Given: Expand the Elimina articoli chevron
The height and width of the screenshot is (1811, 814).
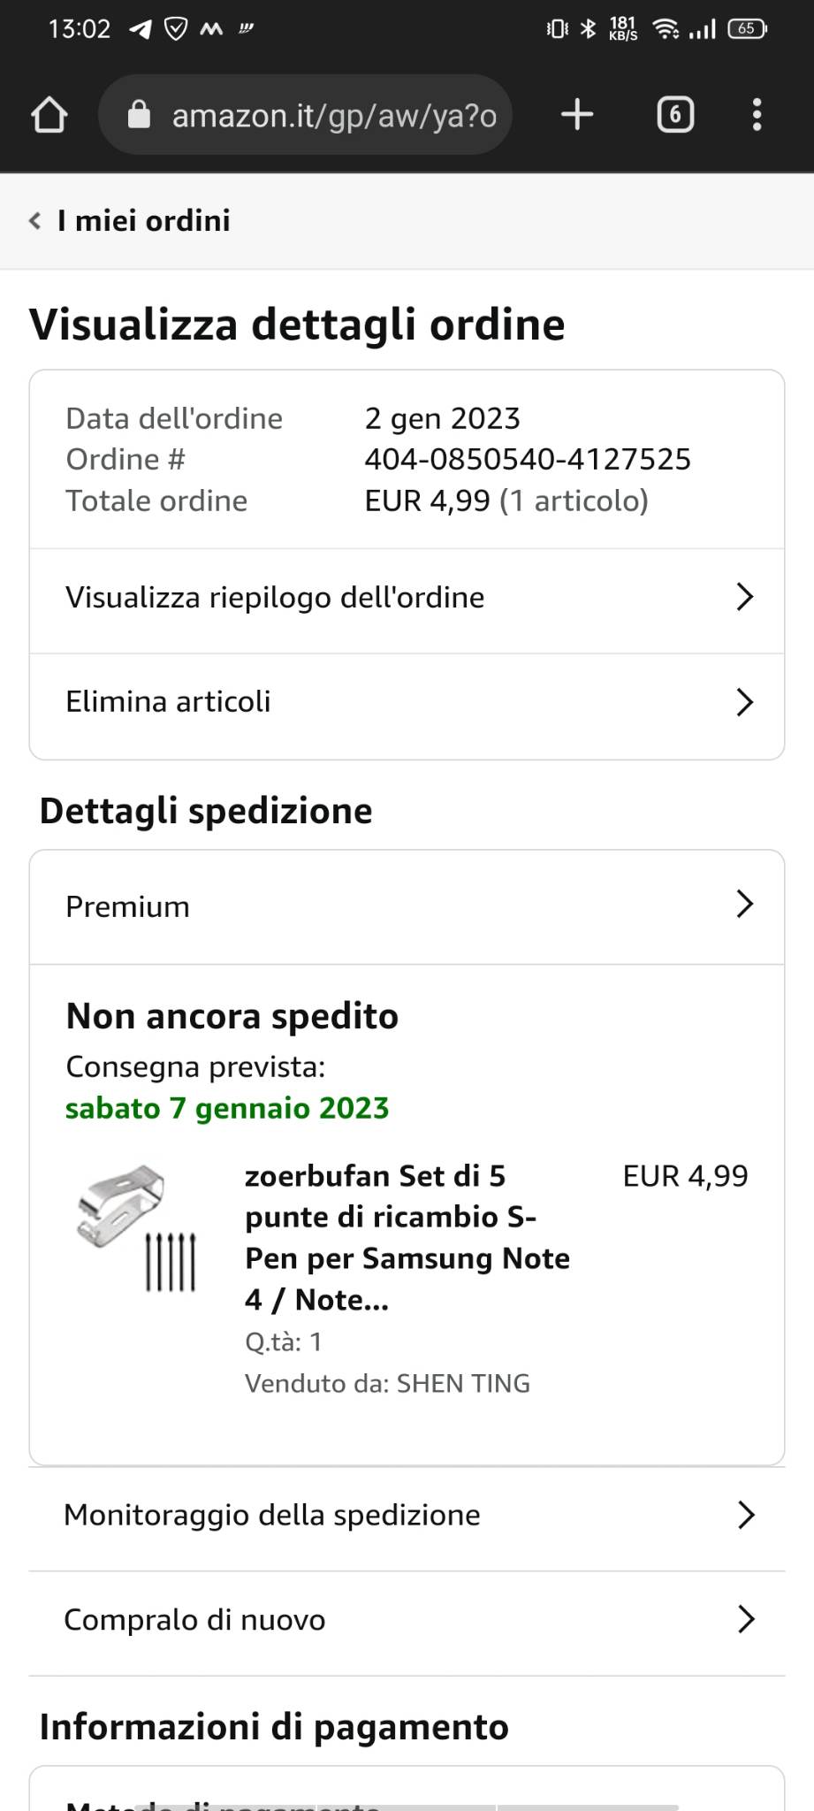Looking at the screenshot, I should (x=744, y=702).
